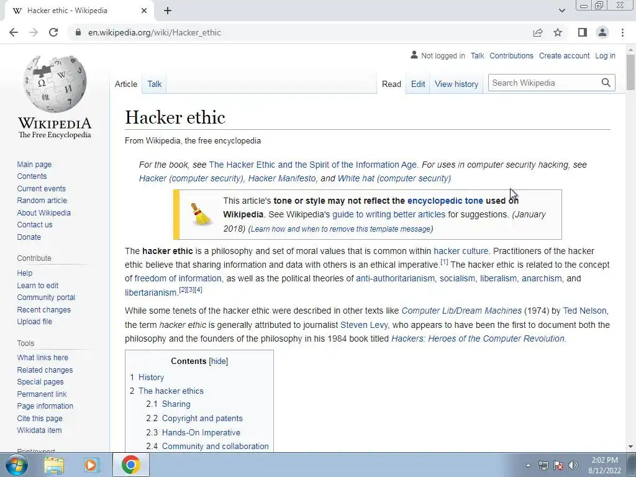Follow the hacker culture link
Screen dimensions: 636x477
point(461,251)
